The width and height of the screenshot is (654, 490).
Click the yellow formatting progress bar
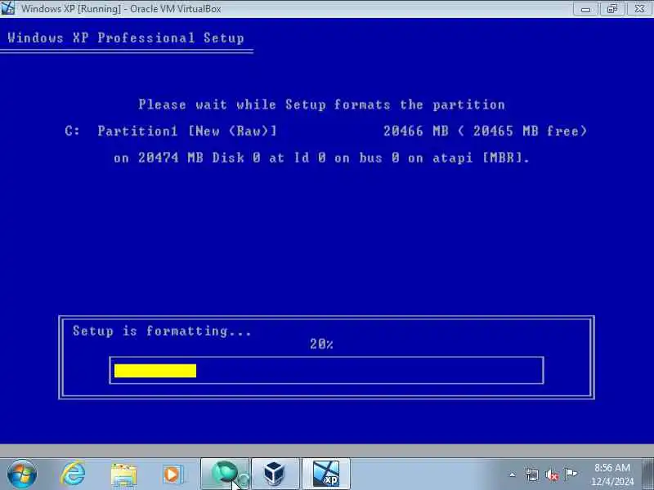pos(155,371)
